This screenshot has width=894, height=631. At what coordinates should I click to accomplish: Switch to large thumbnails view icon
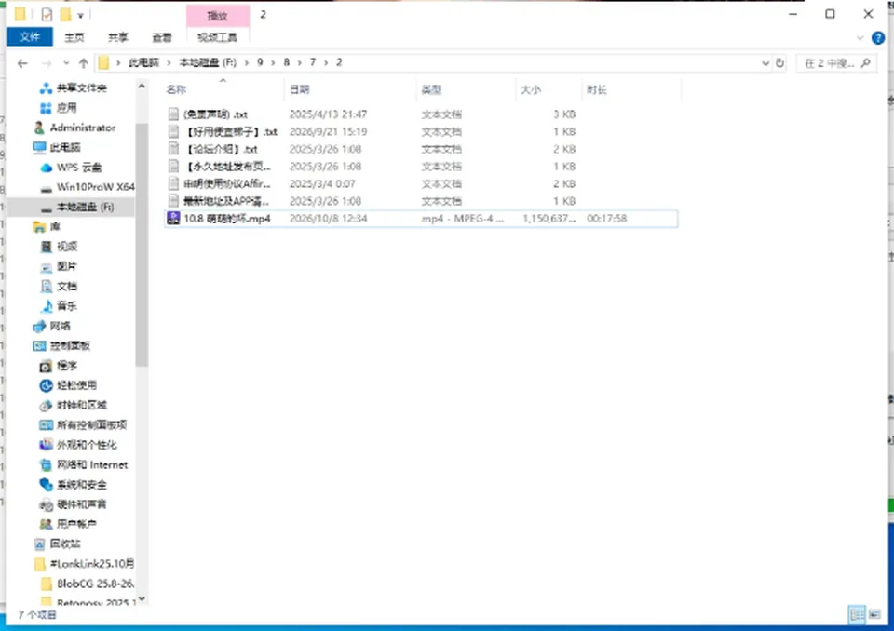[x=874, y=614]
